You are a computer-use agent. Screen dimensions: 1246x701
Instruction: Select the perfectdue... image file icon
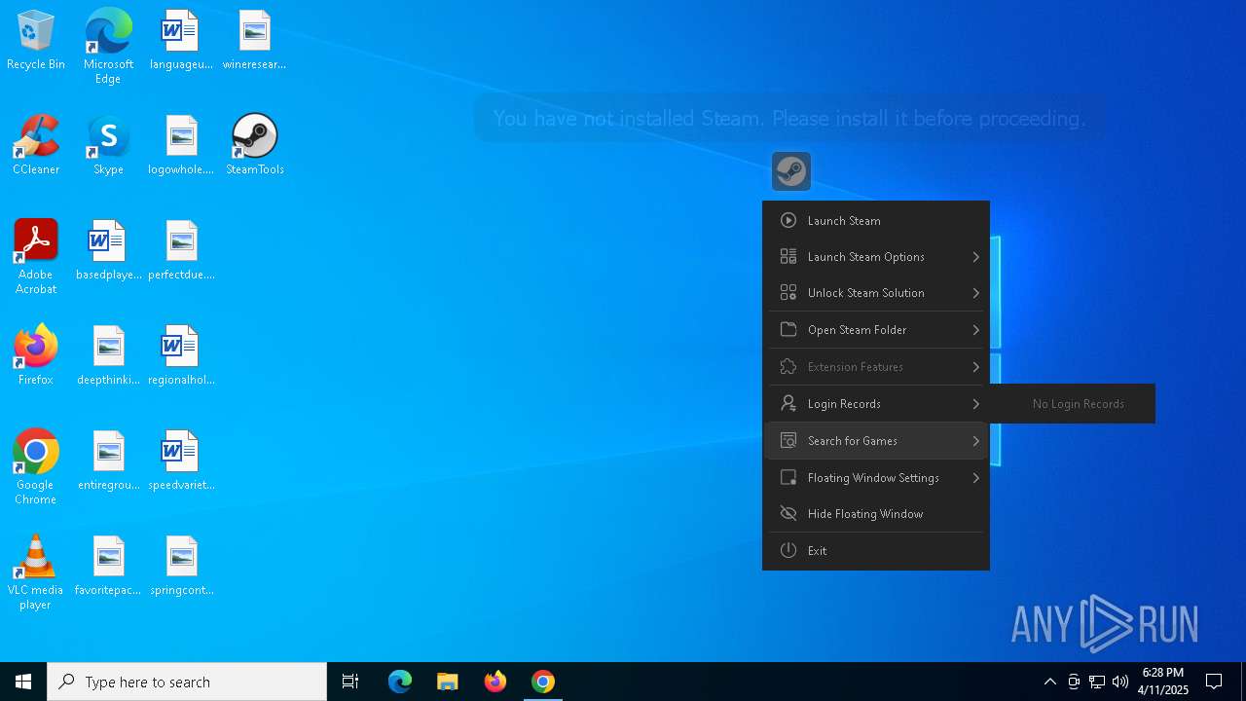pos(181,250)
